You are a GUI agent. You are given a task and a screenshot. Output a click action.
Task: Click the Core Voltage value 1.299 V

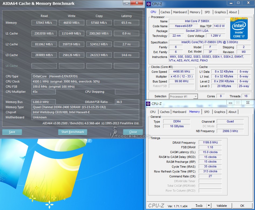(x=216, y=36)
